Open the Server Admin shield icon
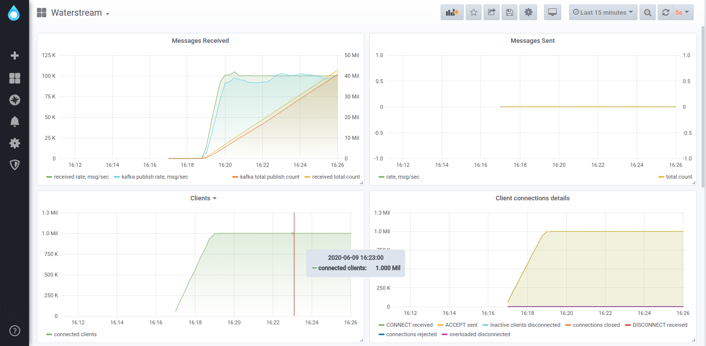 pyautogui.click(x=15, y=165)
